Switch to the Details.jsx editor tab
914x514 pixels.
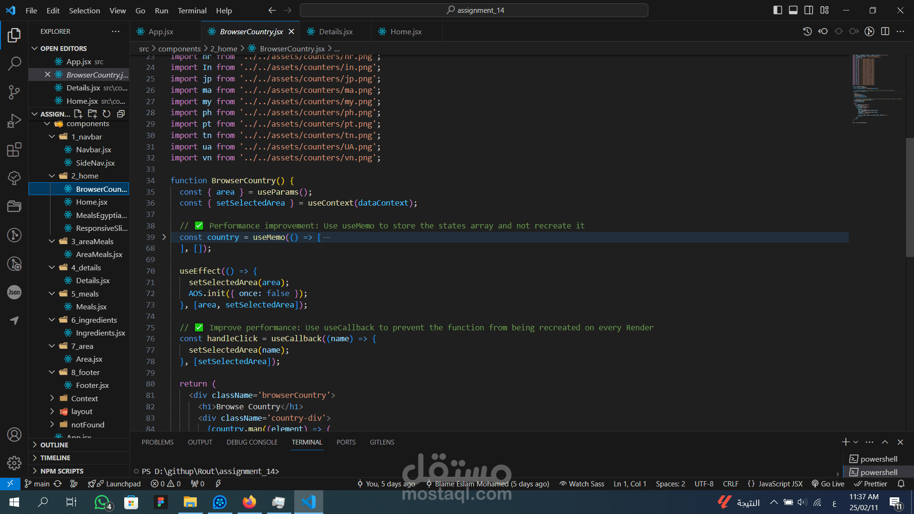pos(336,32)
